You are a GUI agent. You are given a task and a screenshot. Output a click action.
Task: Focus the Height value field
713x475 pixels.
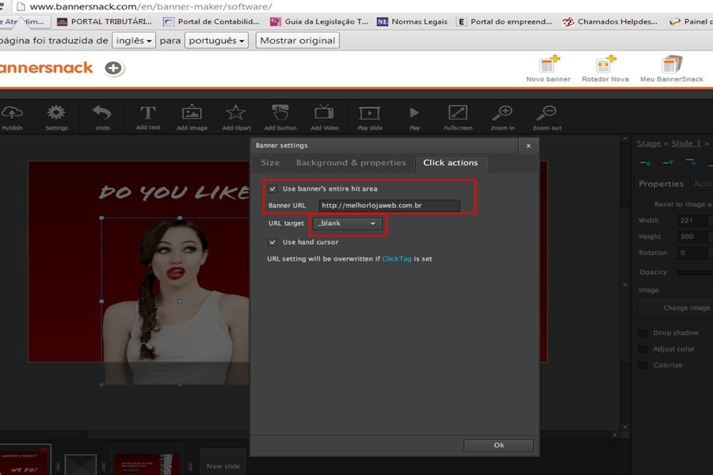(x=694, y=237)
